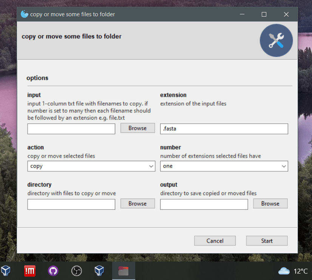Click the active file-copy app taskbar icon
Screen dimensions: 312x280
coord(123,271)
